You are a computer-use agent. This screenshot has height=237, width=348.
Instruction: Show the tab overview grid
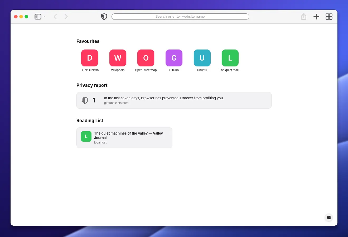tap(329, 17)
